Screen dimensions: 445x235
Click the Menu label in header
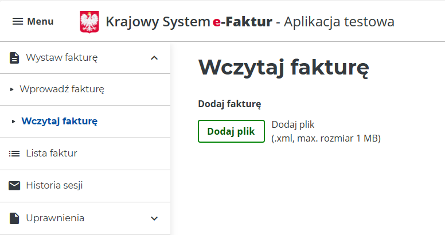[x=40, y=22]
